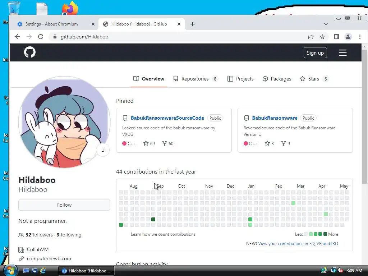Open a new browser tab

tap(193, 24)
